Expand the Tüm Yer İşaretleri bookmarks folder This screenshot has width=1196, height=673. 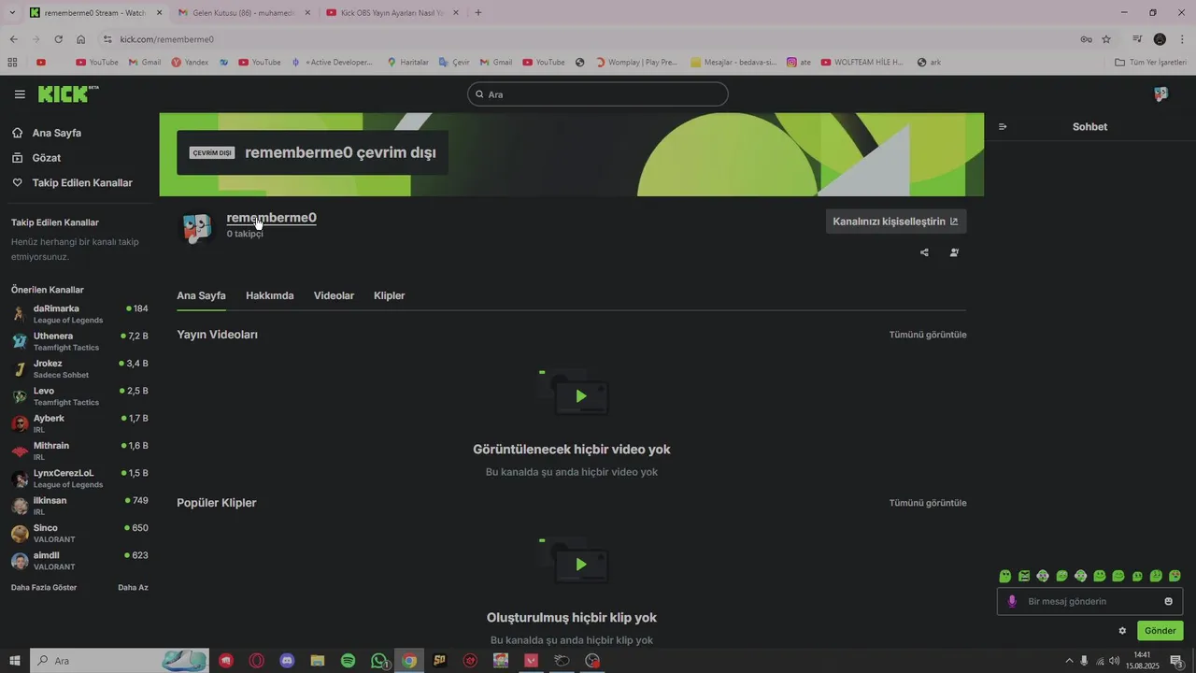[x=1150, y=62]
